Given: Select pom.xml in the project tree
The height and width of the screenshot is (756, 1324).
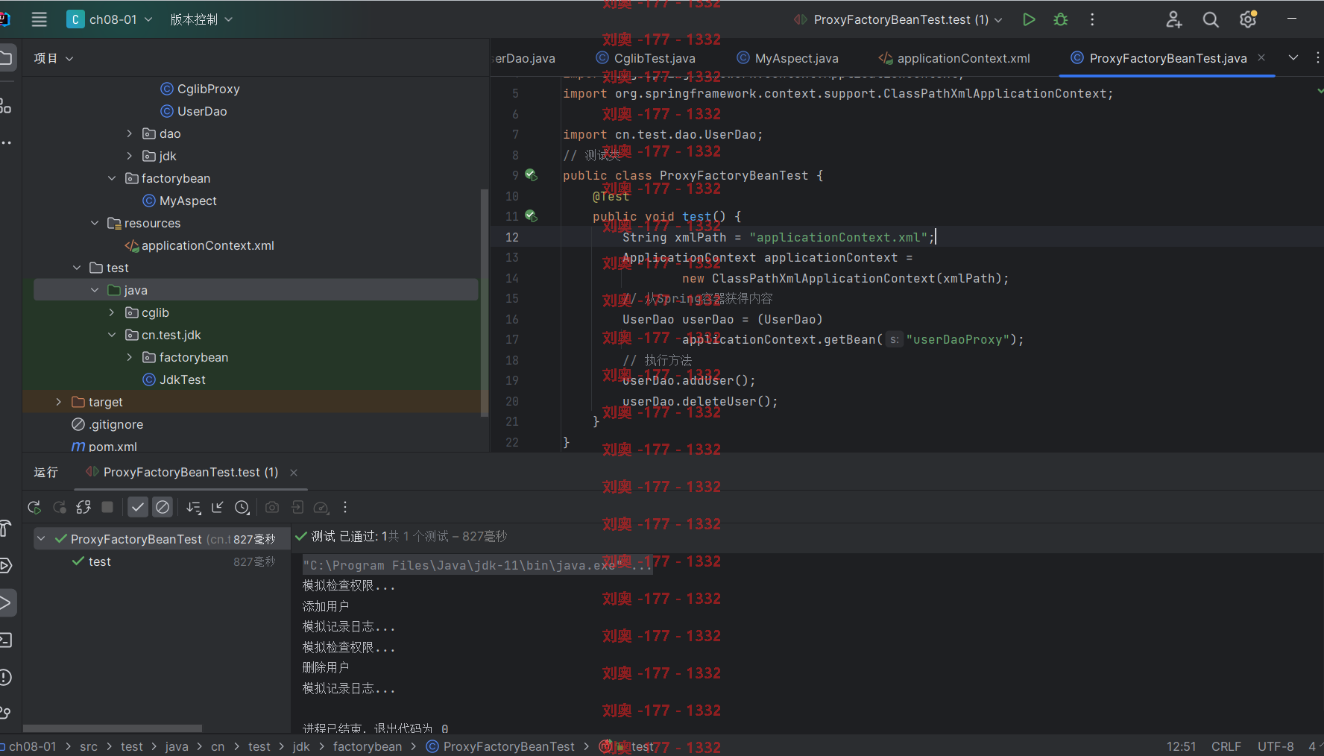Looking at the screenshot, I should pos(104,446).
